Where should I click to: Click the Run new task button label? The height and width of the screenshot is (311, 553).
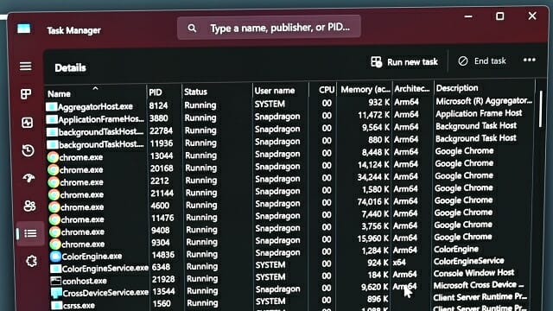click(412, 62)
